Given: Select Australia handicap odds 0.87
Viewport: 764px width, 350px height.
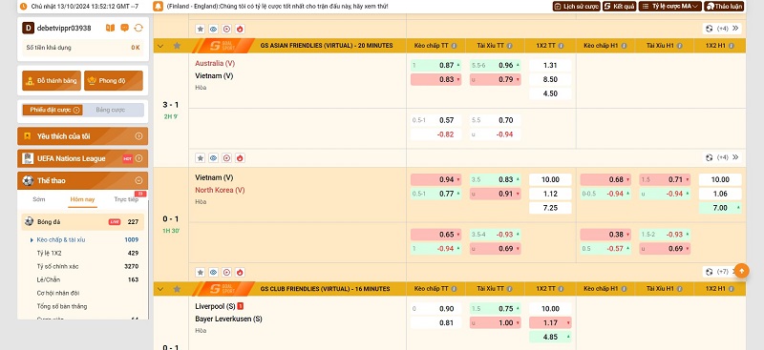Looking at the screenshot, I should pos(435,65).
